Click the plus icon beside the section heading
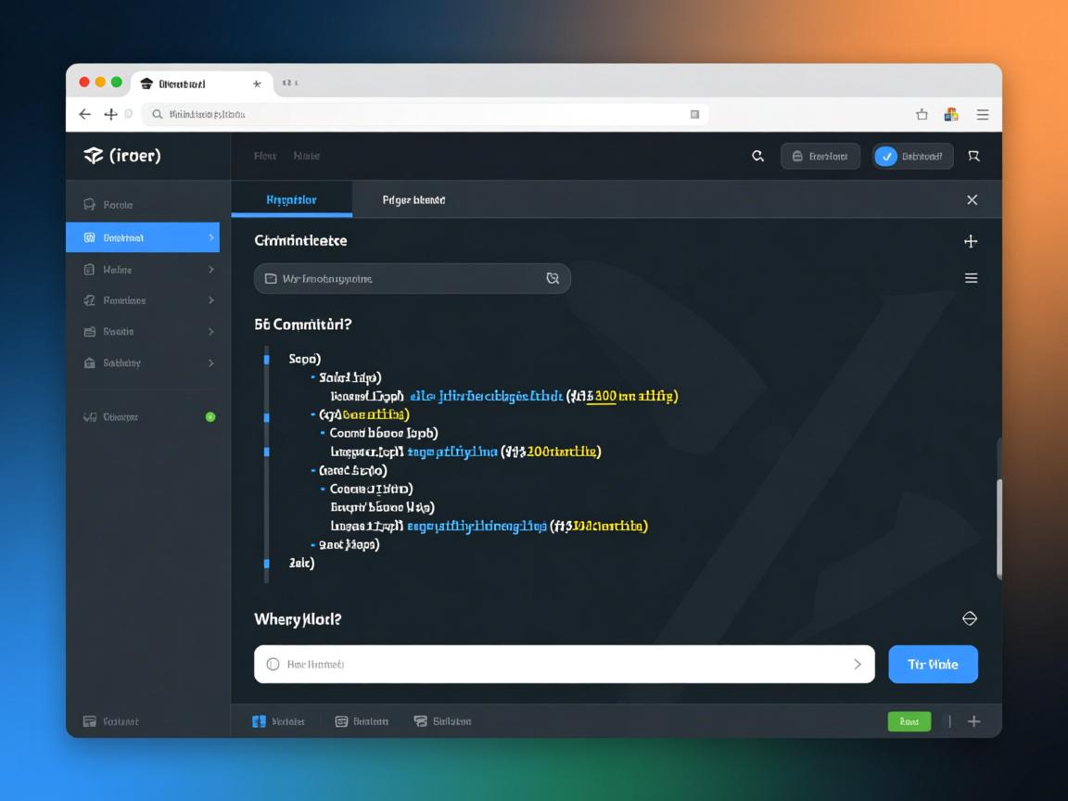 [971, 241]
